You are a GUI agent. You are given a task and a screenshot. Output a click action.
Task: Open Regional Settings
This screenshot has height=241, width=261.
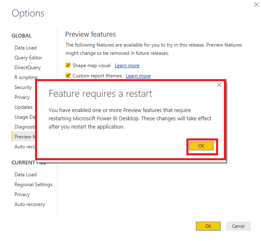coord(33,185)
